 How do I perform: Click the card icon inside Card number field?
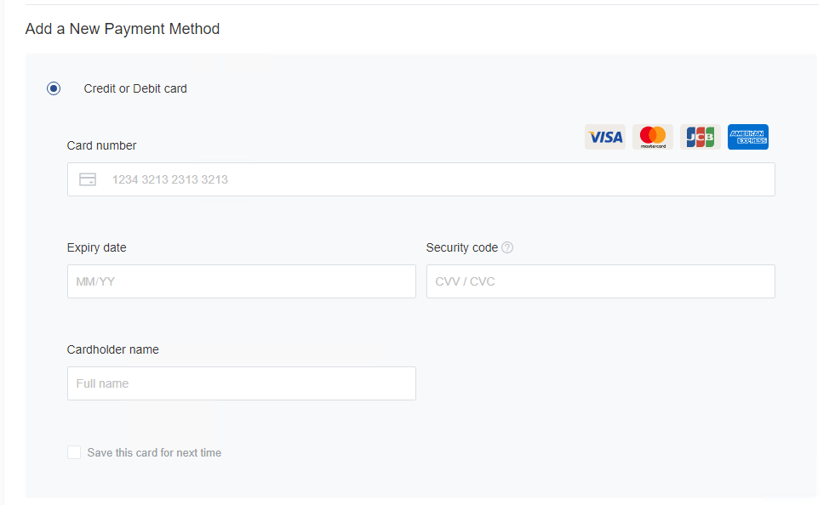click(87, 179)
